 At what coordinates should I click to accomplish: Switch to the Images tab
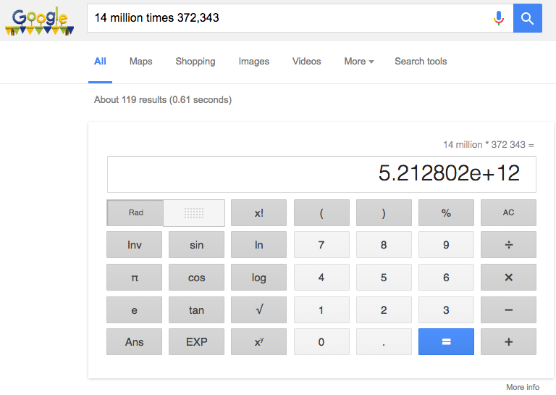pos(253,62)
